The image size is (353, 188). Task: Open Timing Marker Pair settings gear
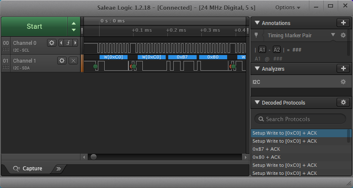tap(343, 35)
